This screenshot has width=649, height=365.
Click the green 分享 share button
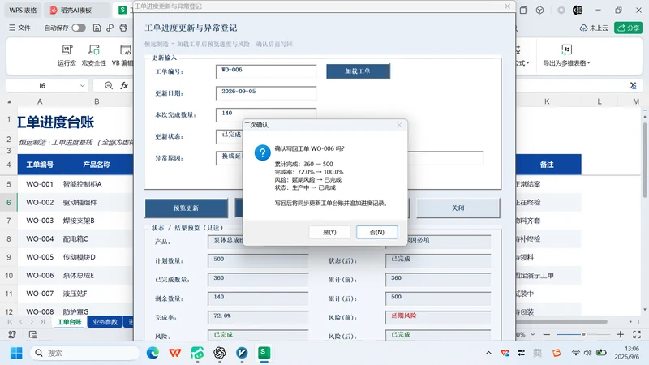click(x=628, y=28)
